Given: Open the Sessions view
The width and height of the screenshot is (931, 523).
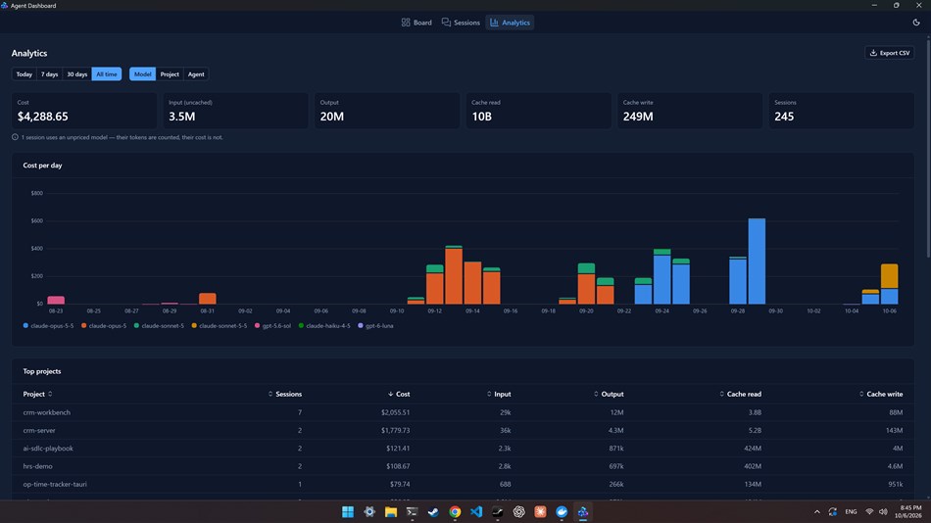Looking at the screenshot, I should [x=461, y=23].
